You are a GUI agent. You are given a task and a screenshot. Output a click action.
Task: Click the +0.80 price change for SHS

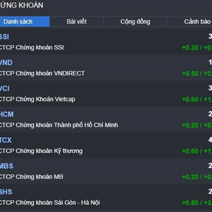click(190, 203)
